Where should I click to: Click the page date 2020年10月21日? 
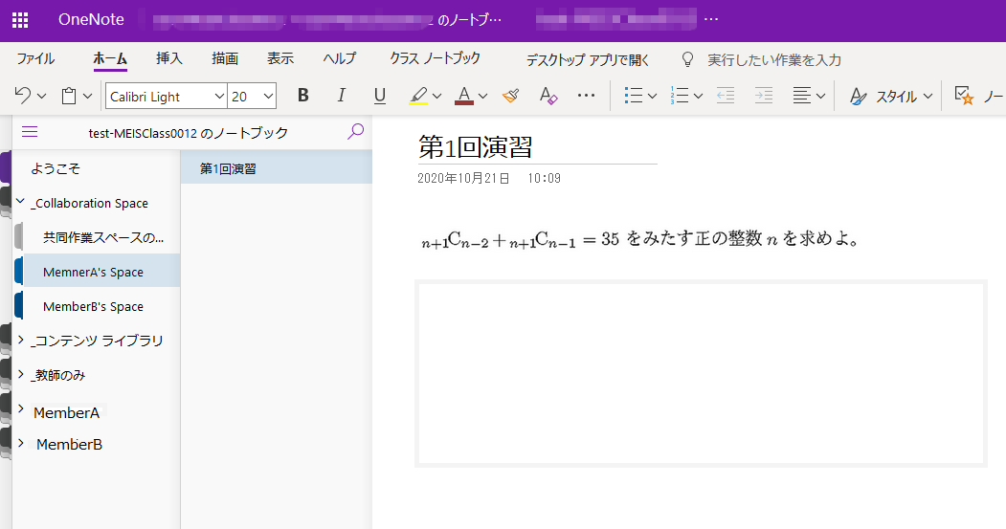(464, 178)
